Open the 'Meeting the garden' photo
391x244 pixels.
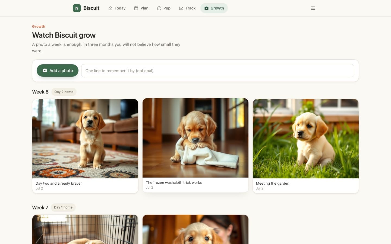coord(306,139)
